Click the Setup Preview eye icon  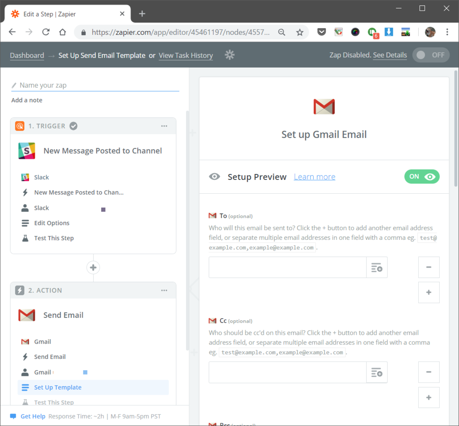pos(214,176)
